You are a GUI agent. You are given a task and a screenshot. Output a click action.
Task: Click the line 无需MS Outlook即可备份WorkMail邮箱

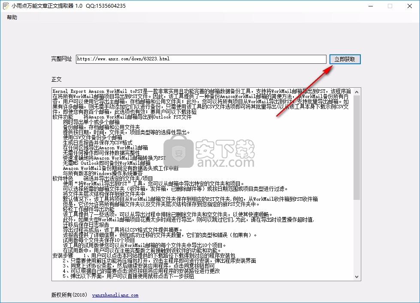[106, 163]
